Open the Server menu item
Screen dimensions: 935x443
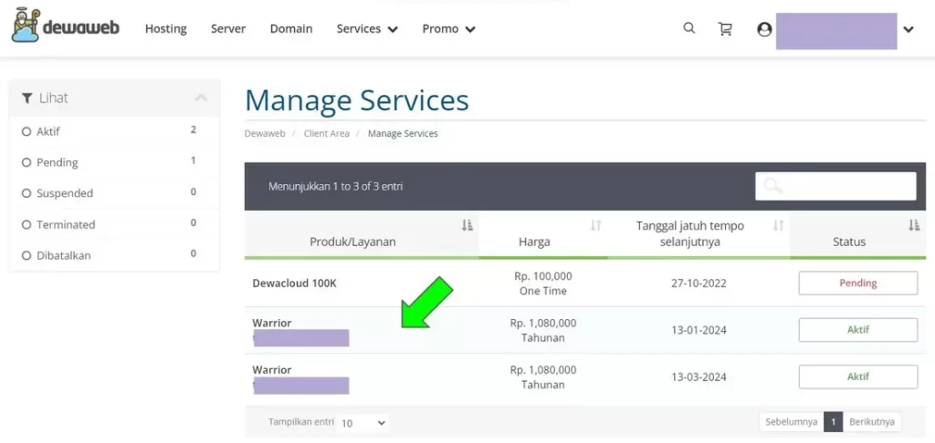[227, 28]
